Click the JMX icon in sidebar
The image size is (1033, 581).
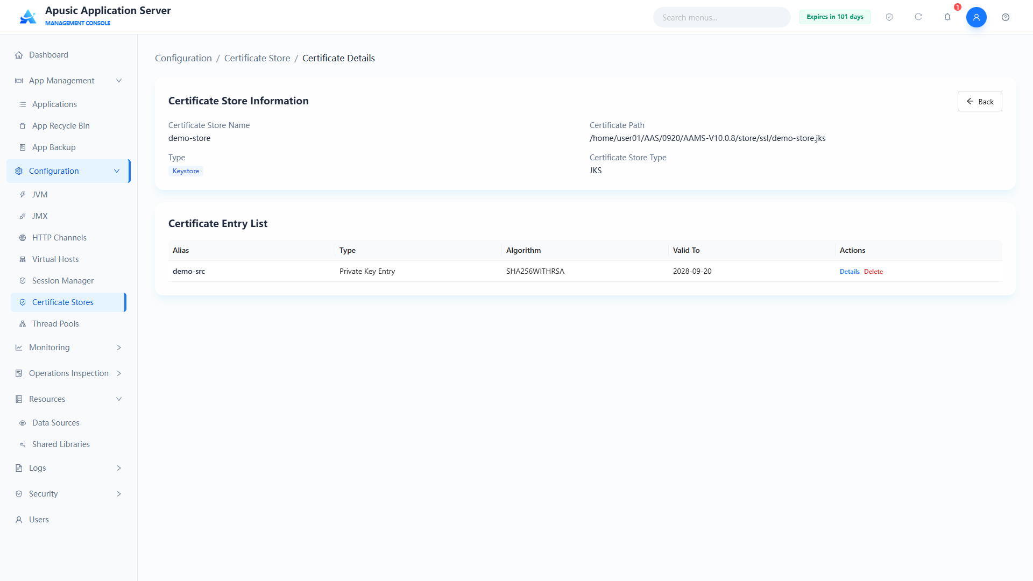click(23, 216)
